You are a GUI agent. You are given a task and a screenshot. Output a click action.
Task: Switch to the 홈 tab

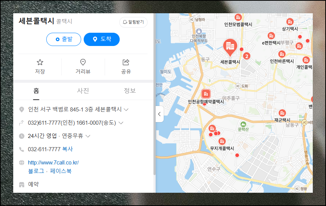tap(36, 90)
